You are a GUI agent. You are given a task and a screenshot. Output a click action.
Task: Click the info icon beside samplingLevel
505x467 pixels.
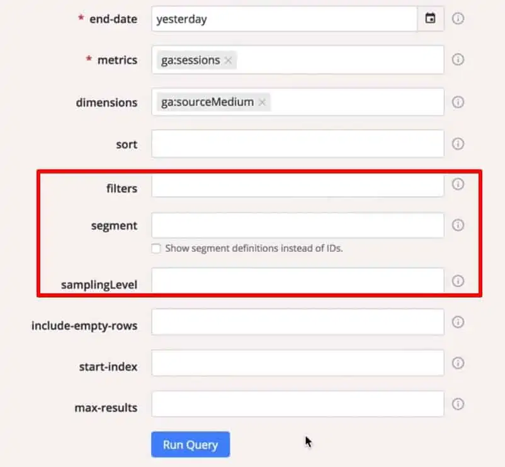pos(458,281)
